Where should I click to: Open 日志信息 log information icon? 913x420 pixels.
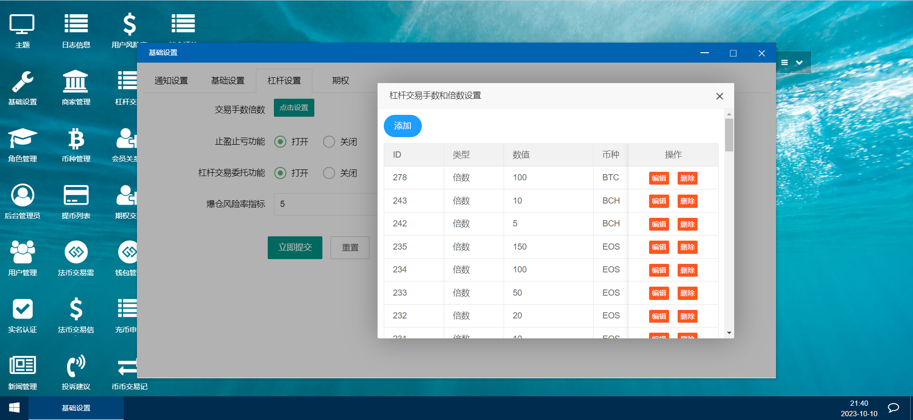point(76,30)
